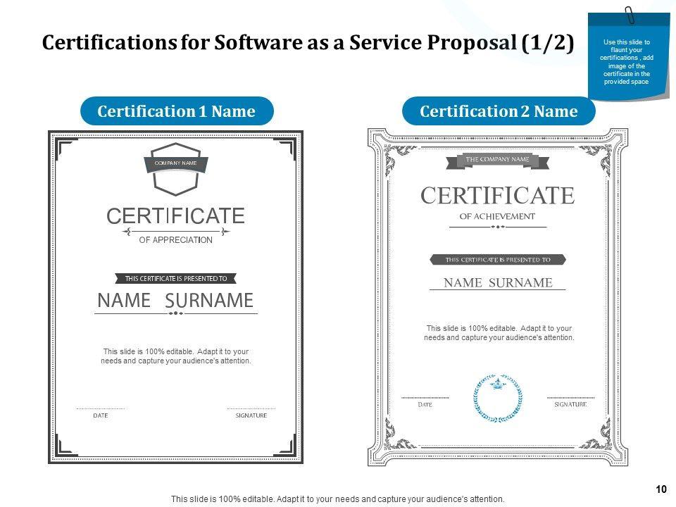Click the slide number 10
The image size is (676, 507).
point(661,489)
